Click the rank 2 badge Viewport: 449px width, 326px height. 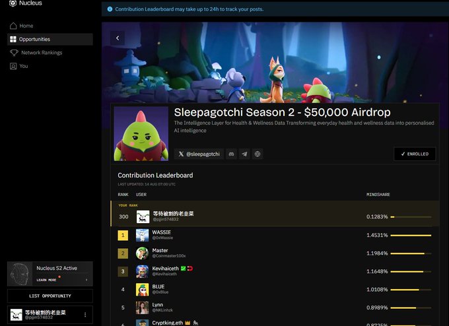[123, 253]
